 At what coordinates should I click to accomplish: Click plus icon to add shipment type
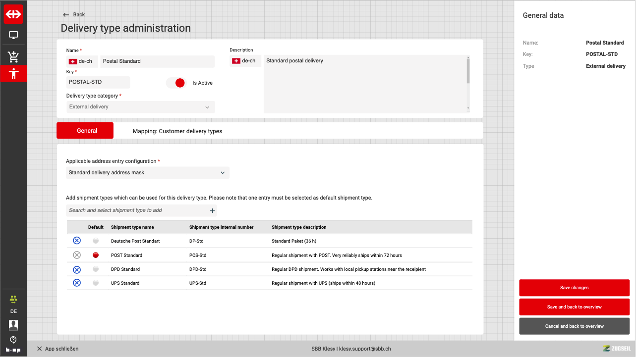point(212,210)
